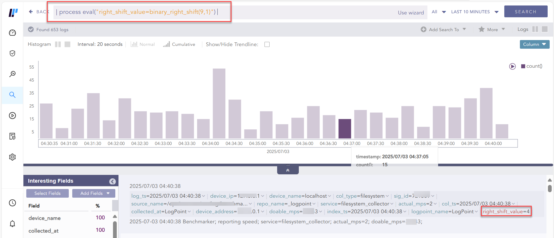Click the Select Fields tab button
This screenshot has height=238, width=554.
tap(47, 193)
